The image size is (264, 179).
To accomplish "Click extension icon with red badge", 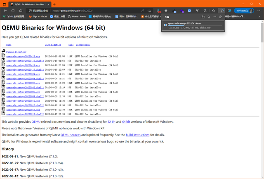I will 158,11.
